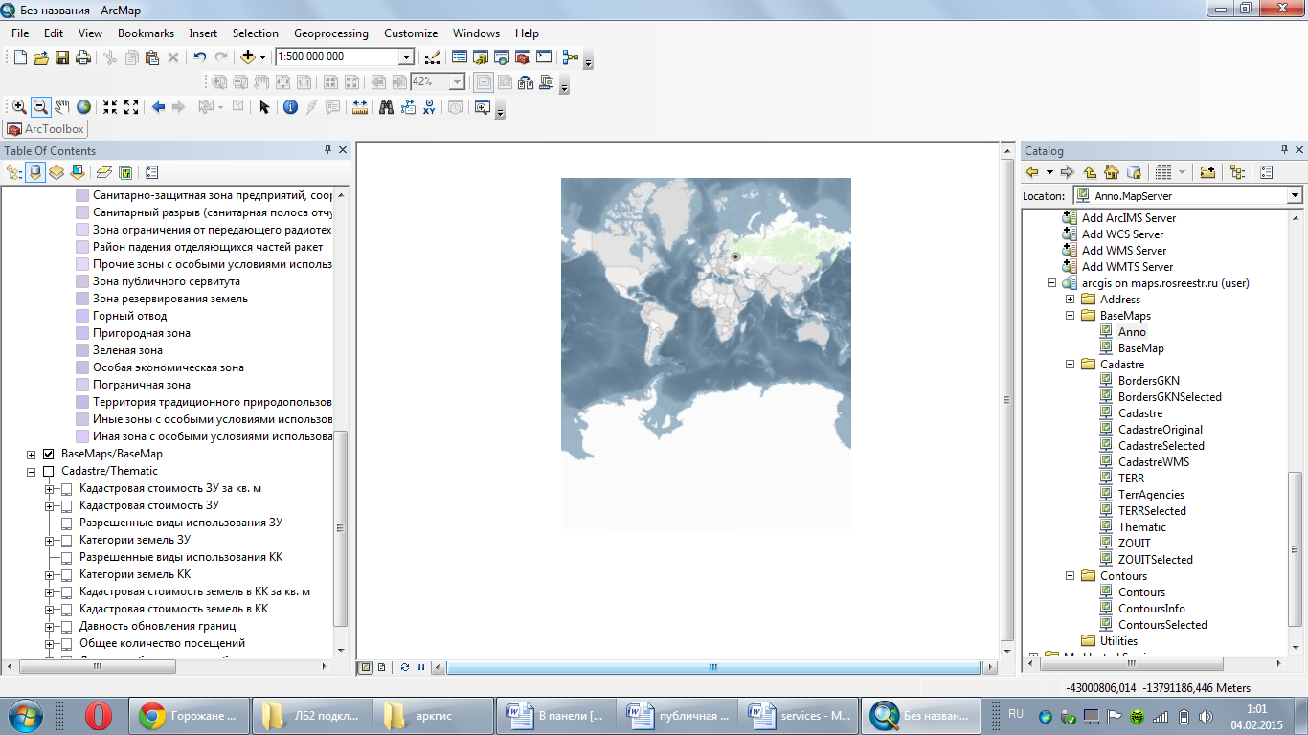1308x735 pixels.
Task: Select the Pan hand tool
Action: [62, 107]
